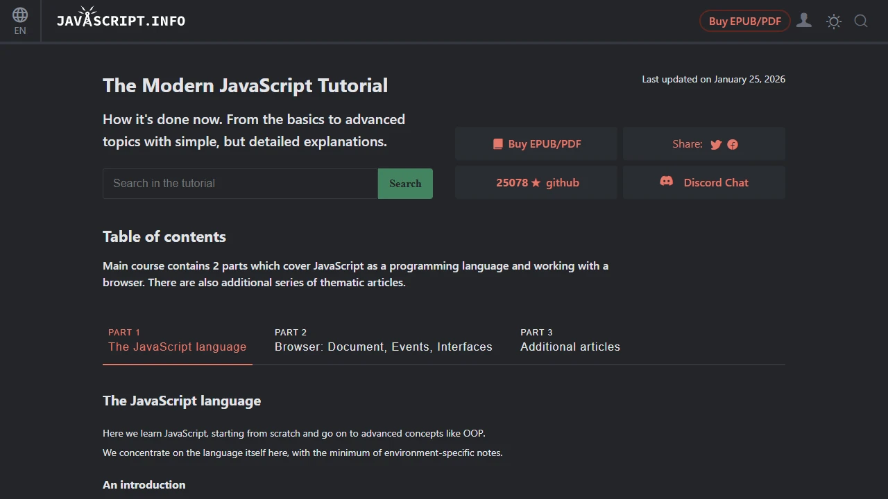Toggle light theme with the sun icon
The height and width of the screenshot is (499, 888).
click(833, 21)
